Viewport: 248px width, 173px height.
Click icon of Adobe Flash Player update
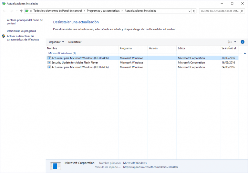pyautogui.click(x=49, y=63)
